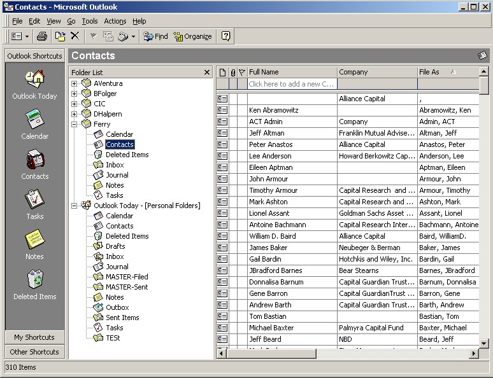
Task: Open the AutoDialer dropdown arrow
Action: [x=133, y=37]
